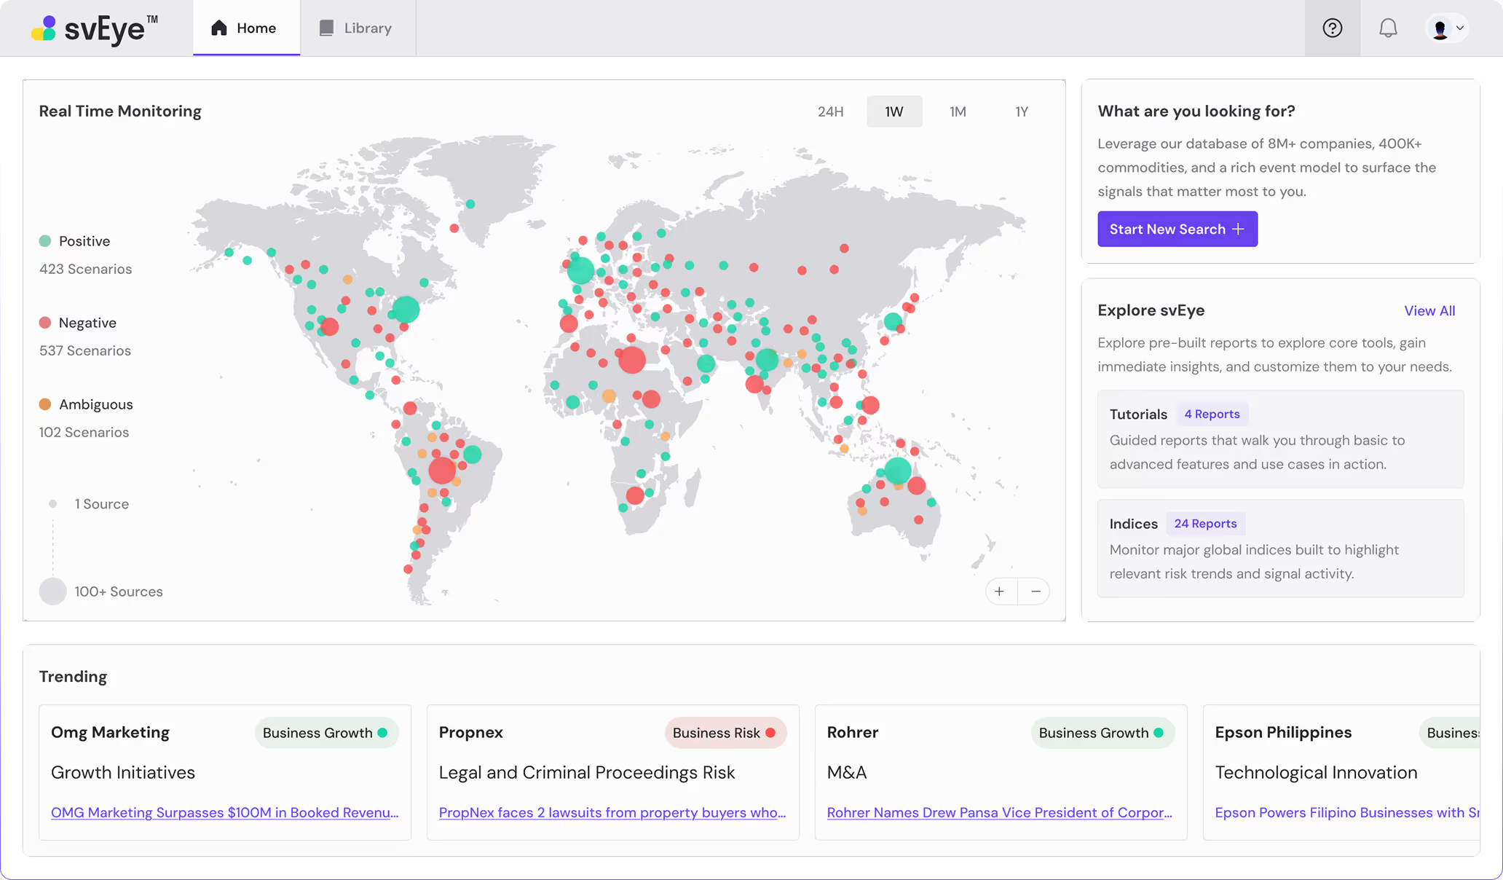Click the Home tab house icon

(219, 28)
